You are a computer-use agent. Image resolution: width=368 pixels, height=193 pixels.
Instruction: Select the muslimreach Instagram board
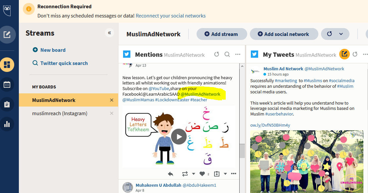61,113
